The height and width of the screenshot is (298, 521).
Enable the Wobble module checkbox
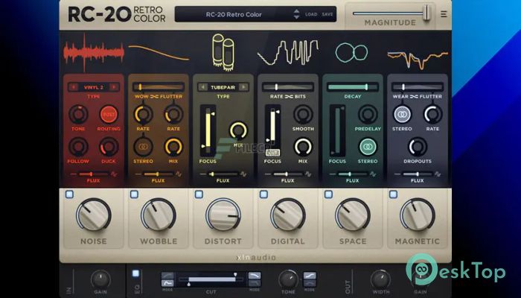(x=134, y=194)
